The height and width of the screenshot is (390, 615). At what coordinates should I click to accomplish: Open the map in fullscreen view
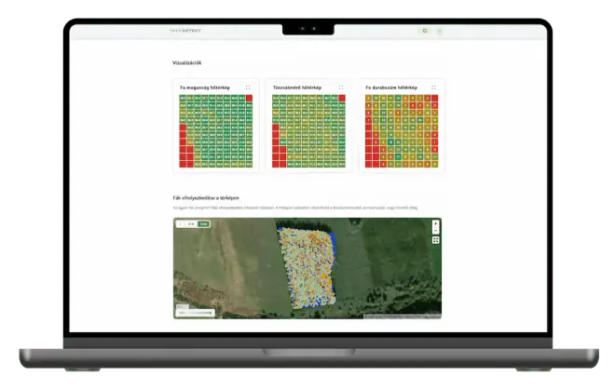click(x=435, y=240)
